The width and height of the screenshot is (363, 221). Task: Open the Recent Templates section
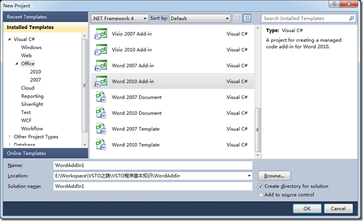45,17
